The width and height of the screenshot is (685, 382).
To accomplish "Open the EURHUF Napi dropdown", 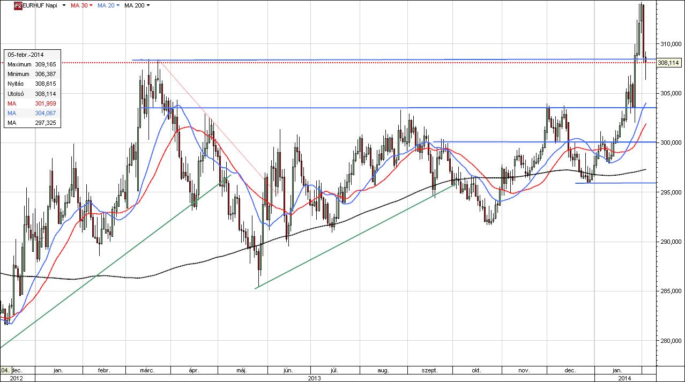I will (64, 5).
